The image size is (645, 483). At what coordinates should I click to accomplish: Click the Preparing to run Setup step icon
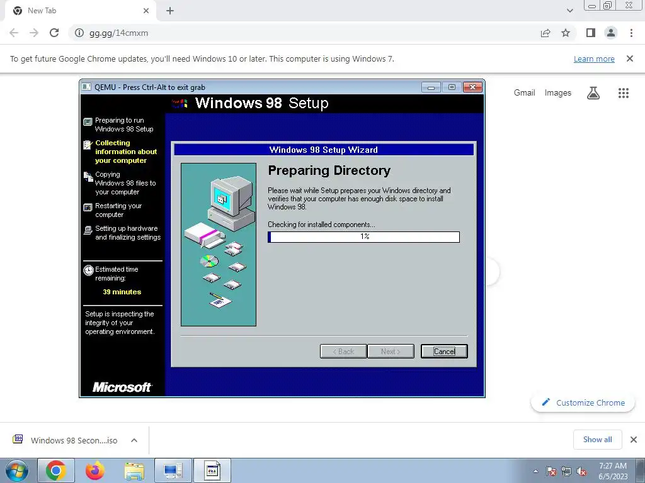click(88, 122)
